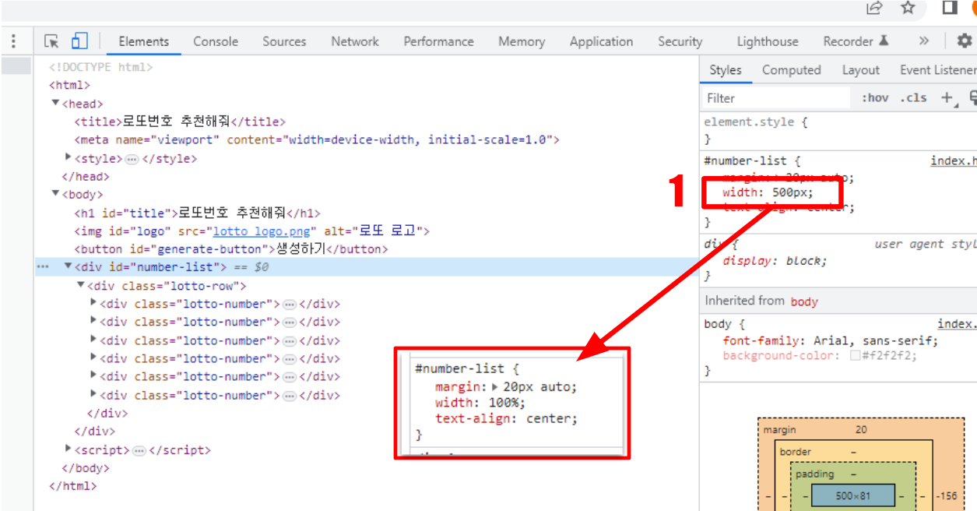Screen dimensions: 977x511
Task: Click the padding label in box model
Action: 815,474
